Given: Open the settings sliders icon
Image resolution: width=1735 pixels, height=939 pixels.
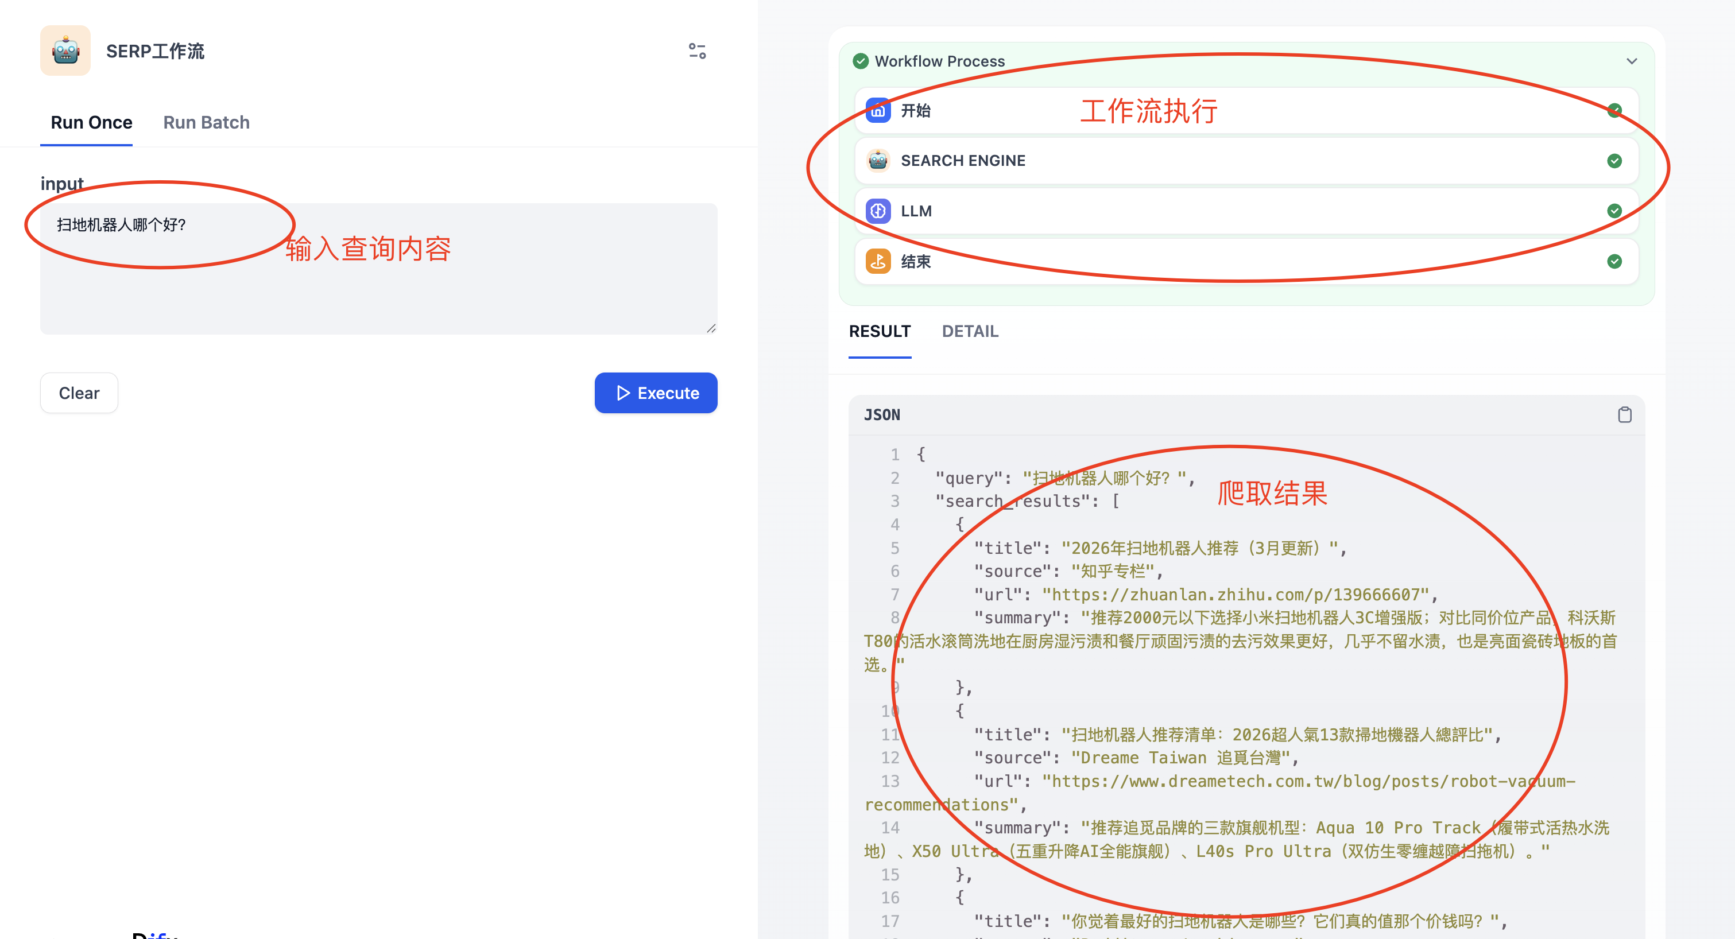Looking at the screenshot, I should click(x=697, y=51).
